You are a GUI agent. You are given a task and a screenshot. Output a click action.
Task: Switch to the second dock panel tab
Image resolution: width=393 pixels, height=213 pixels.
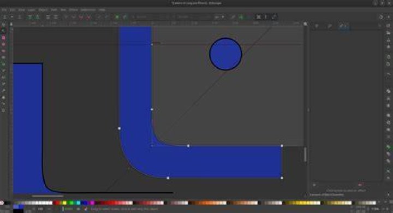(330, 26)
